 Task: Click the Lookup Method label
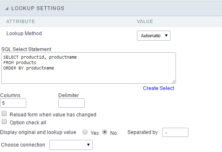(24, 33)
